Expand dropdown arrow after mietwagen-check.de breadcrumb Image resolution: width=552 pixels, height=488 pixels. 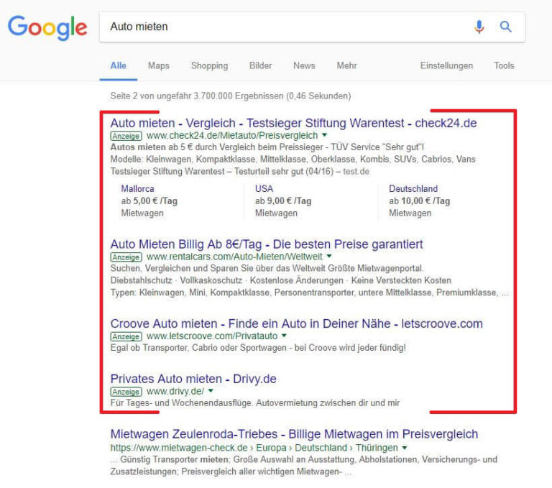pyautogui.click(x=405, y=448)
